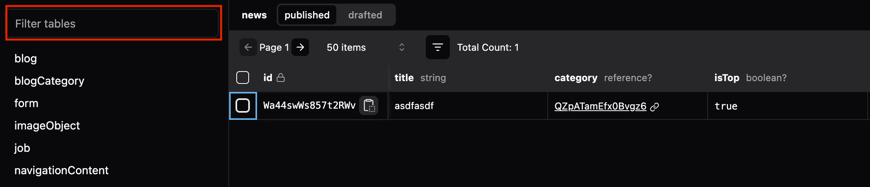Open the navigationContent table
Image resolution: width=870 pixels, height=187 pixels.
[x=62, y=171]
